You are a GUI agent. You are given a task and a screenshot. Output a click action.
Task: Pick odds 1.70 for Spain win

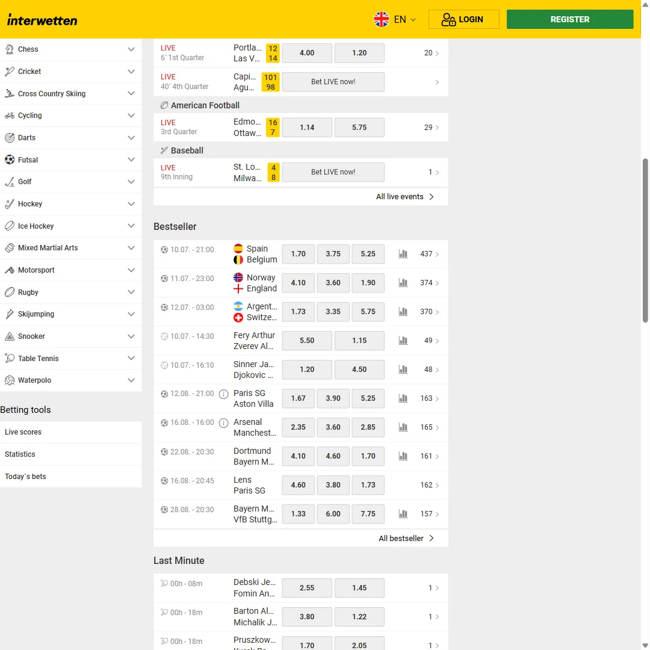[x=298, y=254]
